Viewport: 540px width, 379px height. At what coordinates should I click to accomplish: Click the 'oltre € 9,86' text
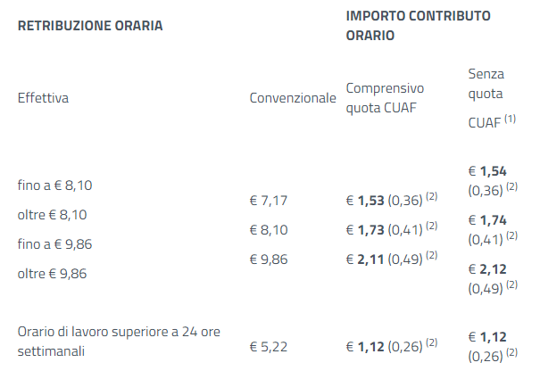[52, 274]
